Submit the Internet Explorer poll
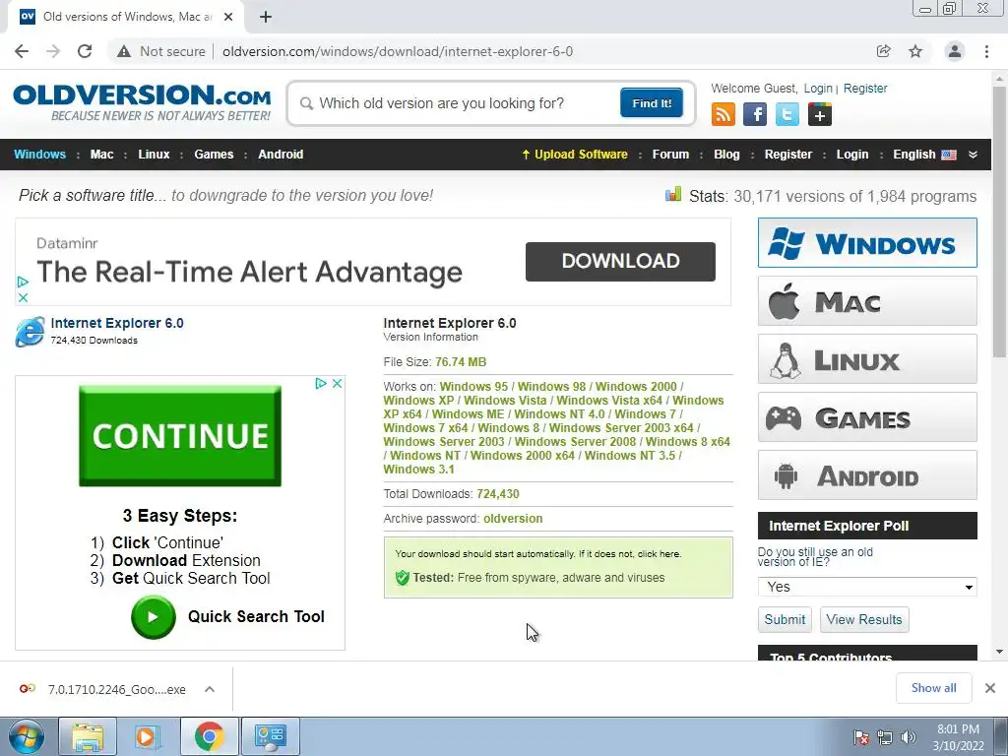Screen dimensions: 1008x756 [785, 620]
